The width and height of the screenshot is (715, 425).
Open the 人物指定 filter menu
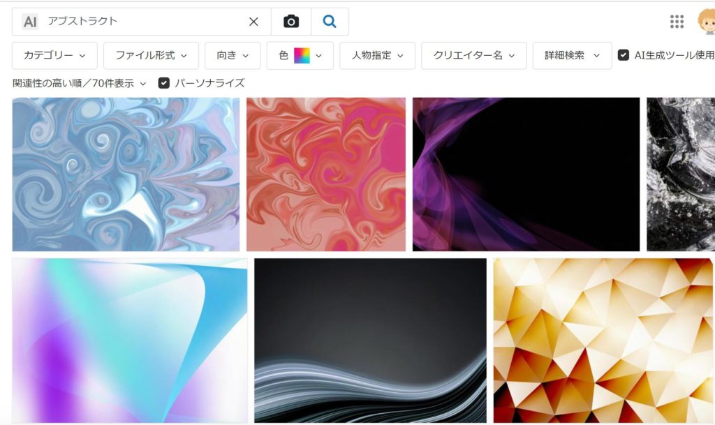377,55
